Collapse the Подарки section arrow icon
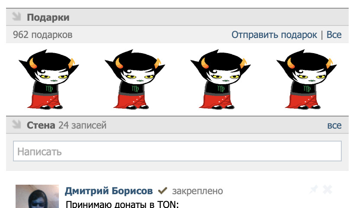Viewport: 353px width, 208px height. 16,16
